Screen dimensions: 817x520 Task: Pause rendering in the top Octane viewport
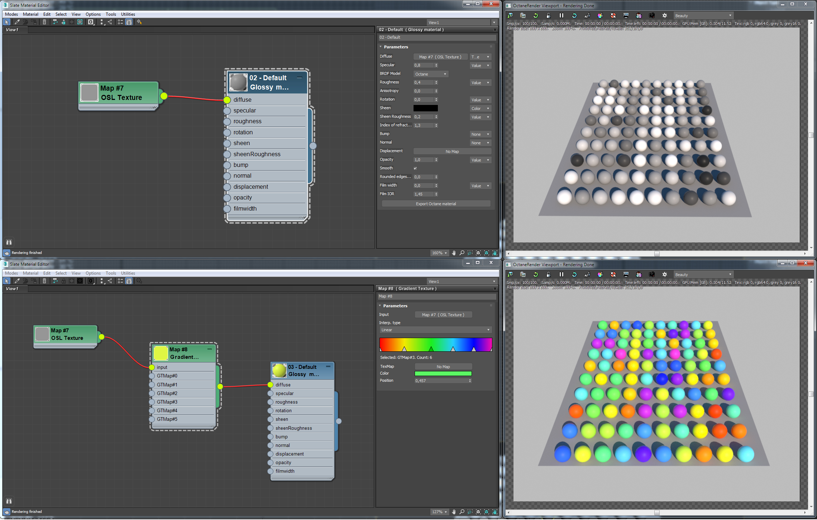(x=562, y=16)
